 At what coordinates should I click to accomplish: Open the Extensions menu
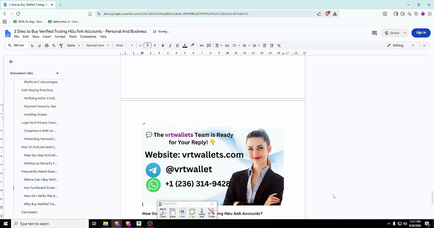(x=88, y=37)
